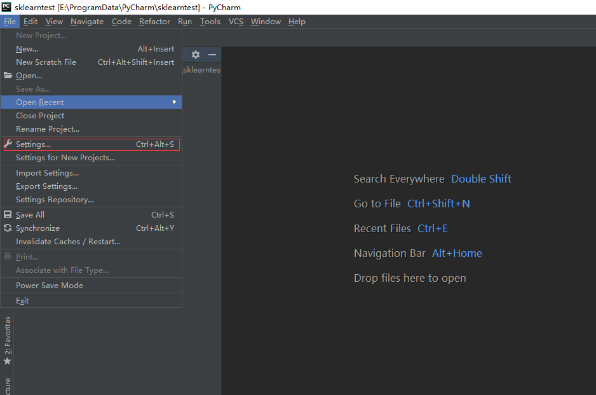Screen dimensions: 596x395
Task: Choose Save All menu entry
Action: coord(91,214)
